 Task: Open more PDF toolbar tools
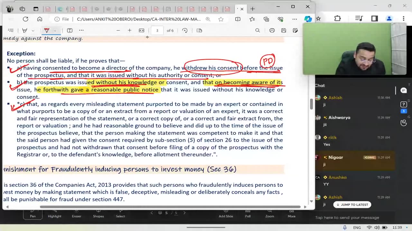tap(81, 30)
